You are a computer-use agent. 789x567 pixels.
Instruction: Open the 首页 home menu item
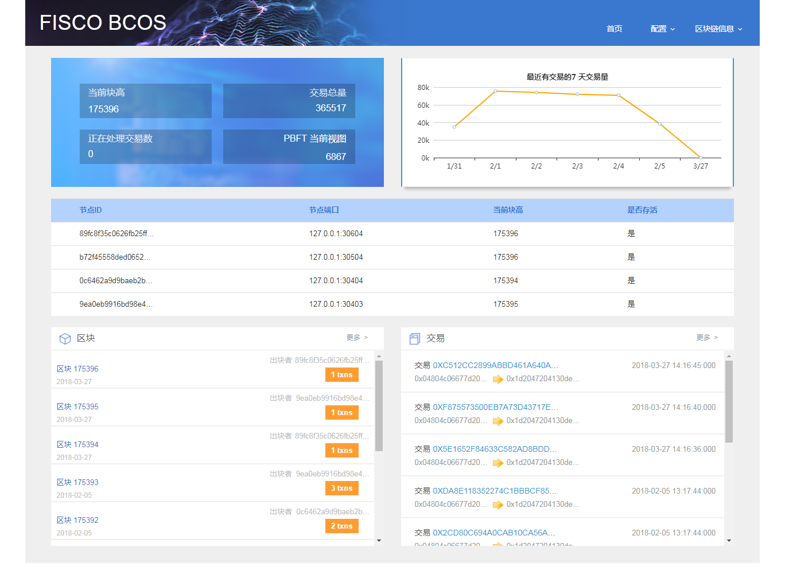pyautogui.click(x=615, y=29)
